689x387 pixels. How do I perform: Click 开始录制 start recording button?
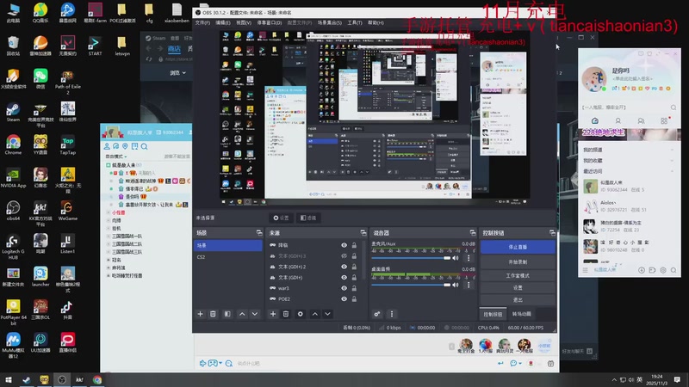pyautogui.click(x=518, y=262)
